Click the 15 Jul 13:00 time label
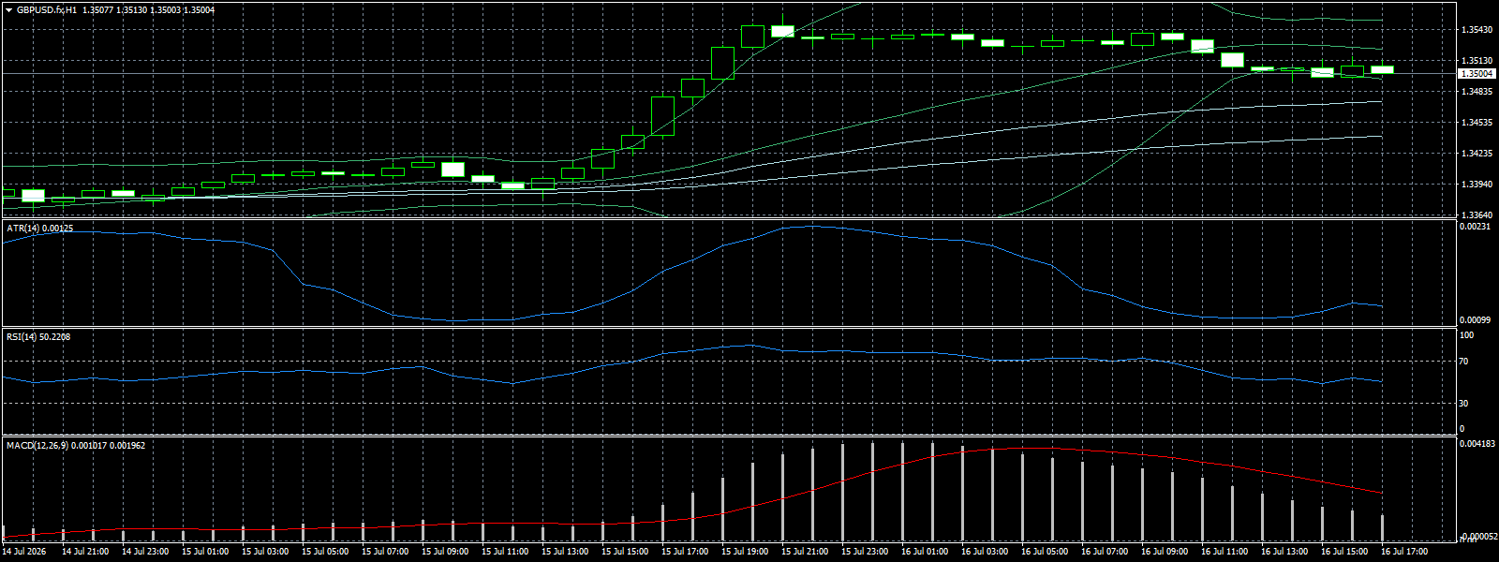 tap(564, 552)
